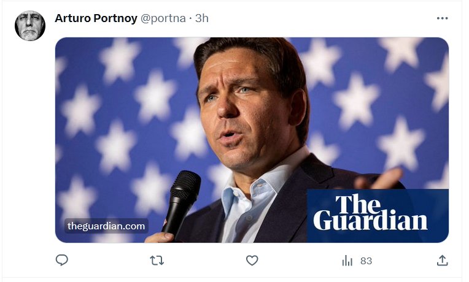Click The Guardian logo on the card
469x282 pixels.
(370, 213)
